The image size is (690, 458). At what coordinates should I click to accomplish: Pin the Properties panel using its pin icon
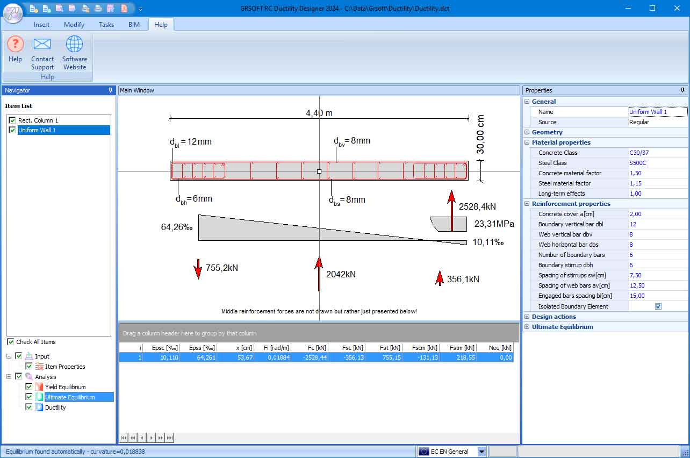tap(682, 90)
